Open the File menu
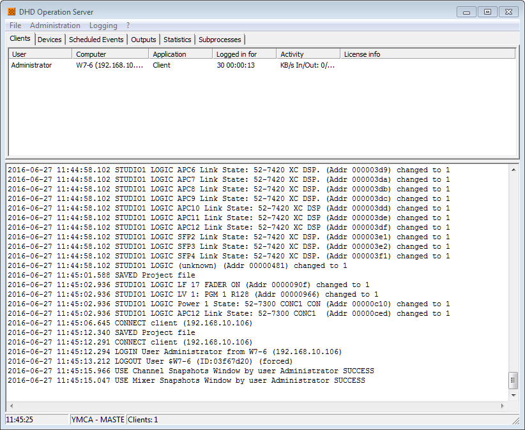The width and height of the screenshot is (525, 430). [15, 26]
